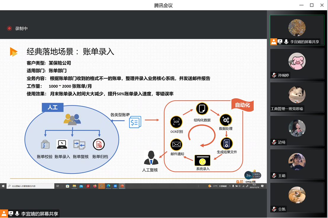Click the 邮件通知 envelope icon on the slide
The height and width of the screenshot is (218, 328).
coord(176,145)
